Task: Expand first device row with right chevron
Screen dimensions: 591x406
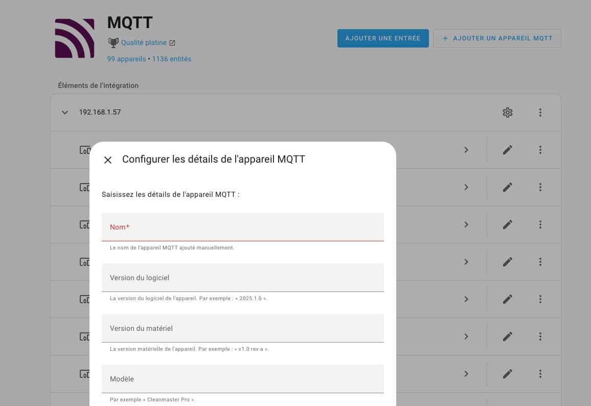Action: tap(466, 150)
